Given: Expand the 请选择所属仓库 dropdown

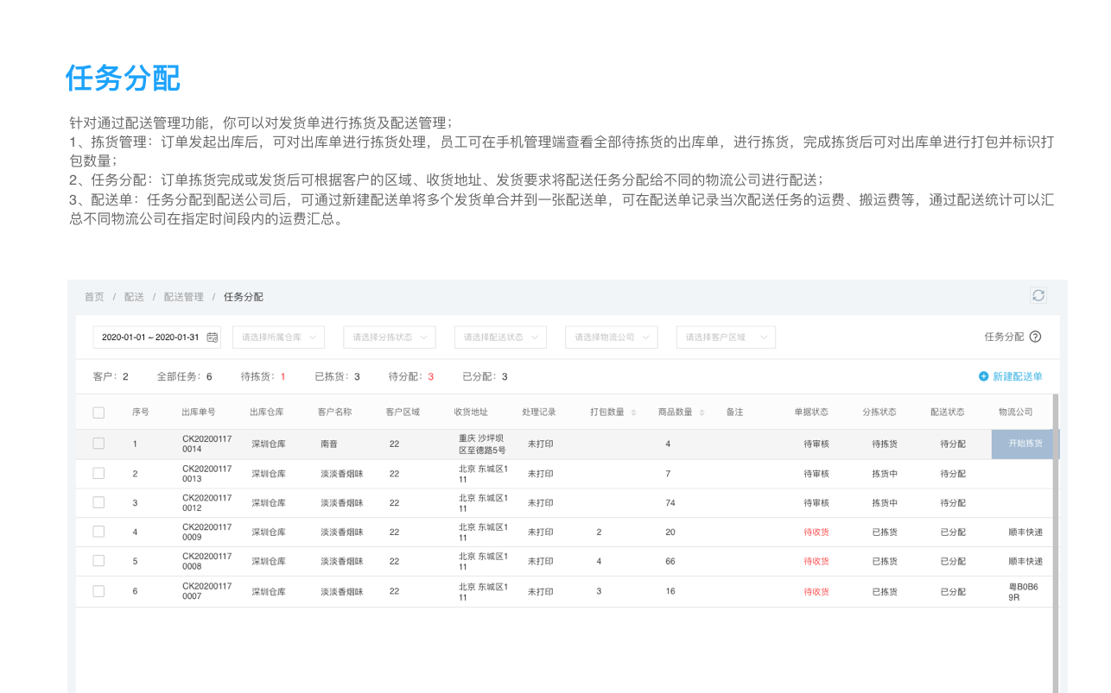Looking at the screenshot, I should point(279,337).
